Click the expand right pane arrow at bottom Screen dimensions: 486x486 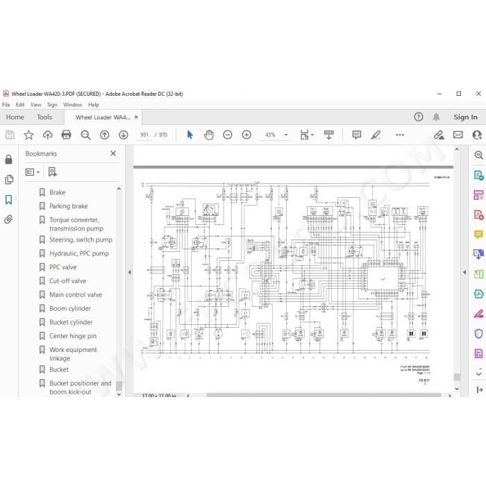pos(480,389)
